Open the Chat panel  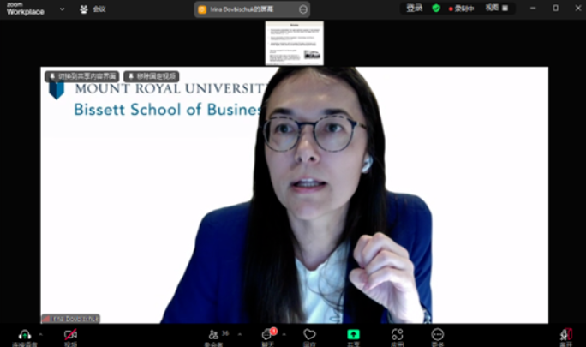(267, 335)
